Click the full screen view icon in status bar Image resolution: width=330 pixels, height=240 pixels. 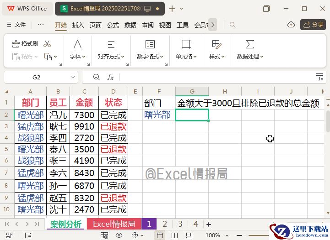[189, 235]
